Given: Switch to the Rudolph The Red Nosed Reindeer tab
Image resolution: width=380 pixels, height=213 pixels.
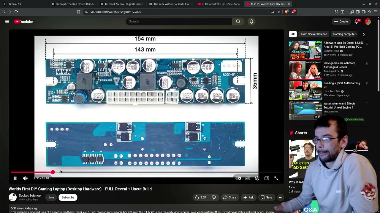Looking at the screenshot, I should pos(73,4).
